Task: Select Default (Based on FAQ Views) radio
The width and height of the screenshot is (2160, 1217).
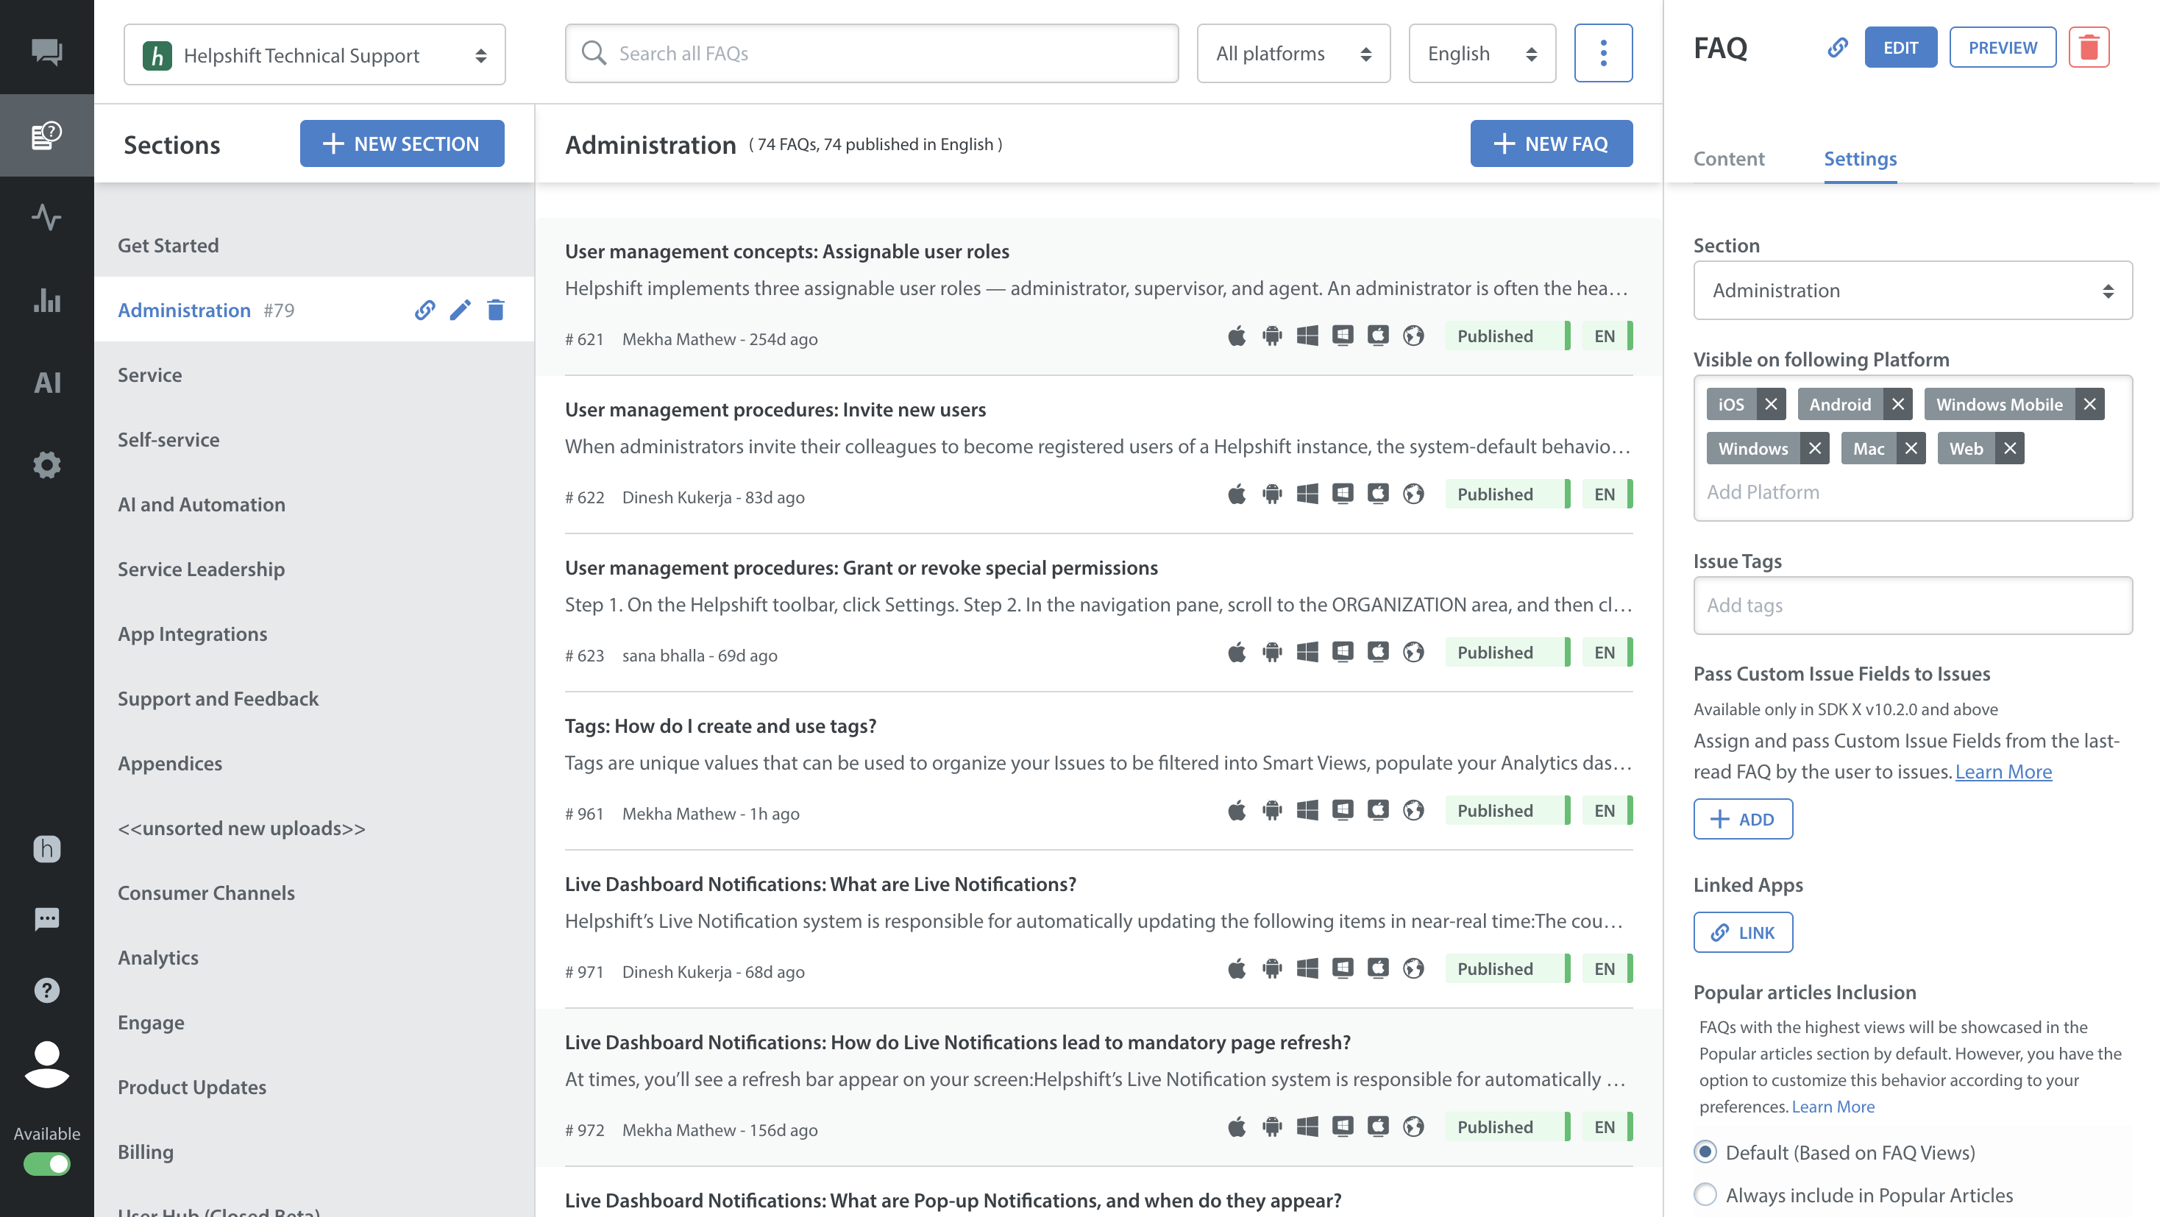Action: [1705, 1152]
